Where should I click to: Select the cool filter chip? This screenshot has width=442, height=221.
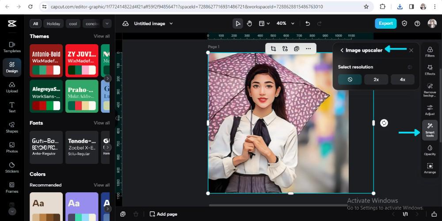coord(73,24)
